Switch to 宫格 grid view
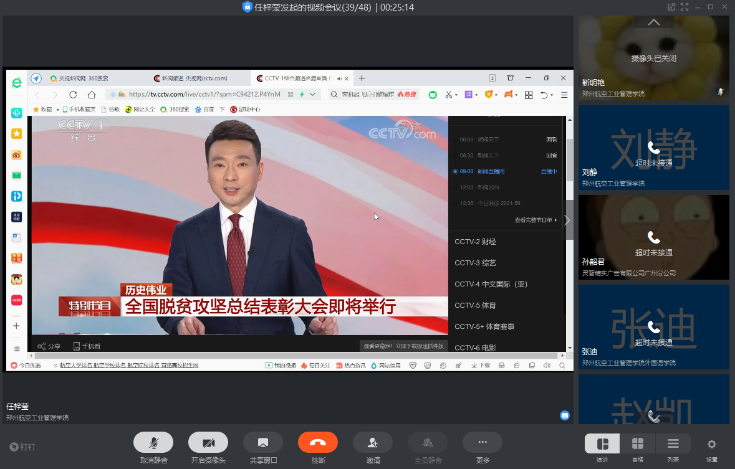 (638, 443)
